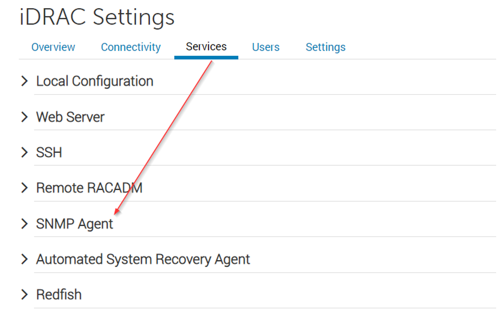Image resolution: width=503 pixels, height=317 pixels.
Task: Click the Web Server section title
Action: (x=71, y=117)
